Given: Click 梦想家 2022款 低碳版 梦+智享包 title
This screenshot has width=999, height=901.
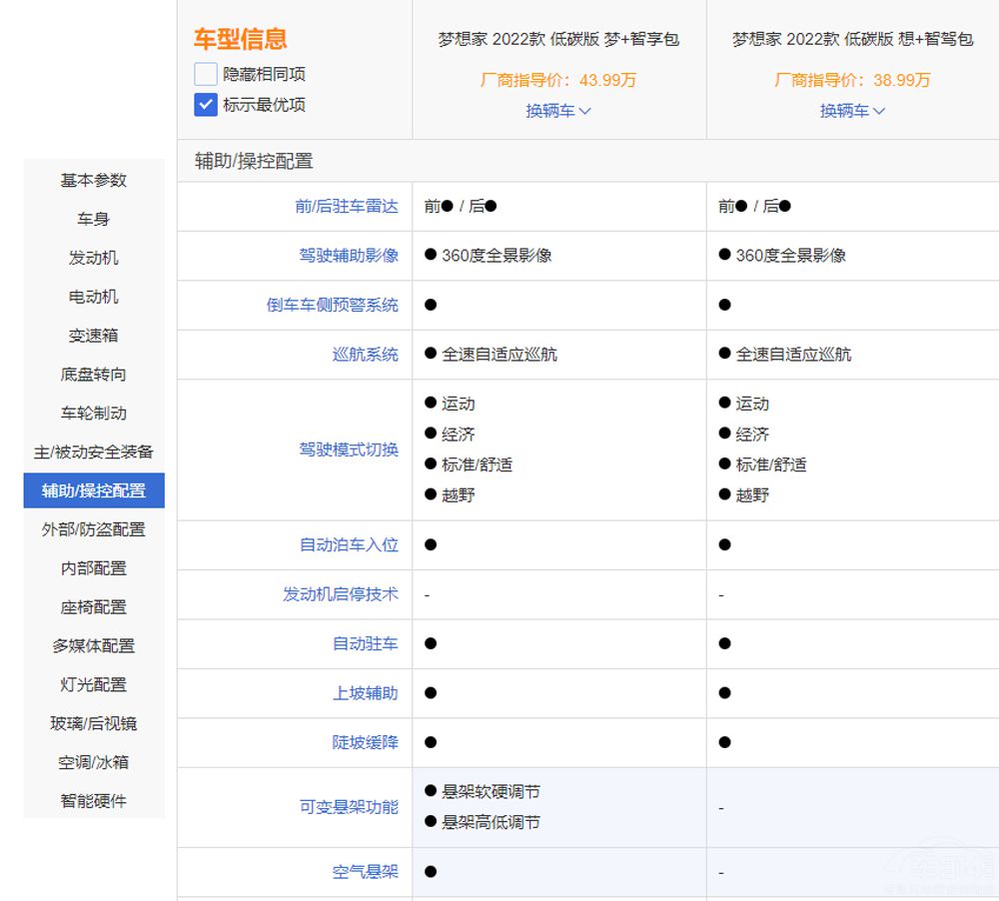Looking at the screenshot, I should coord(557,40).
